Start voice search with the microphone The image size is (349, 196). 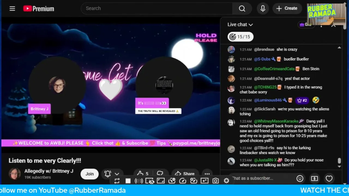click(263, 8)
